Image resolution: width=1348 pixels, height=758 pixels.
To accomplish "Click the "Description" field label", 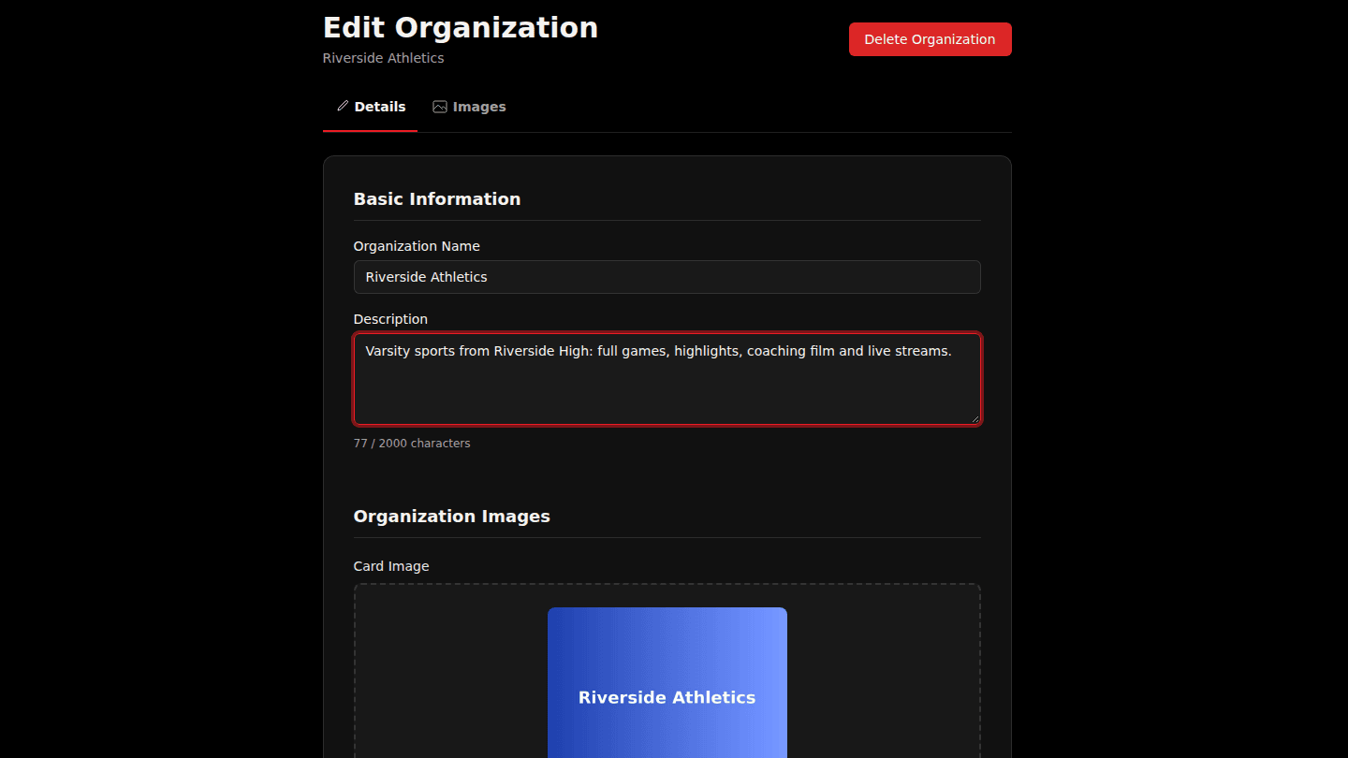I will pyautogui.click(x=390, y=319).
